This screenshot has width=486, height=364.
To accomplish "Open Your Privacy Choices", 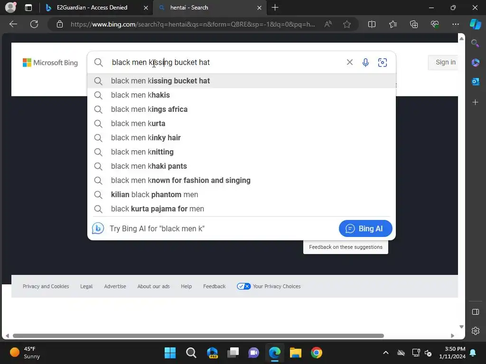I will click(x=269, y=286).
